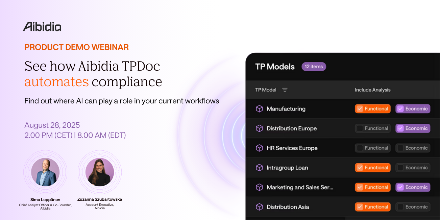Open the TP Model column filter icon
The height and width of the screenshot is (220, 440).
coord(285,90)
